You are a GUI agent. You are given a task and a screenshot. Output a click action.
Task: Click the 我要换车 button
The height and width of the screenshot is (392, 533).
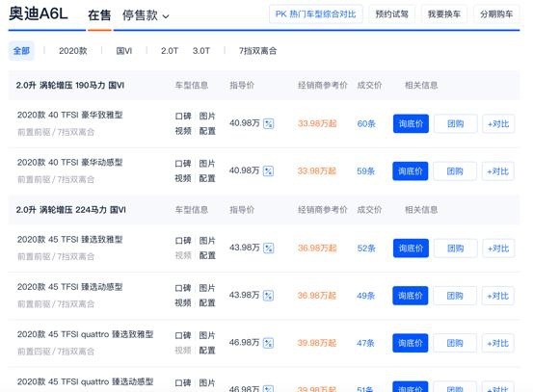pos(444,14)
